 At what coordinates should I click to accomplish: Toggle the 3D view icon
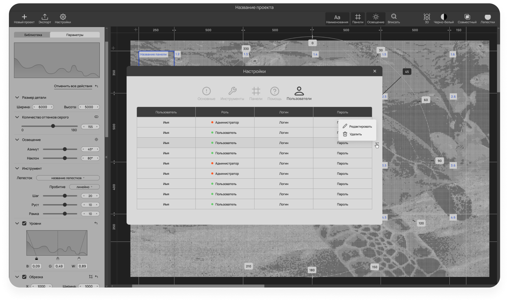coord(427,17)
